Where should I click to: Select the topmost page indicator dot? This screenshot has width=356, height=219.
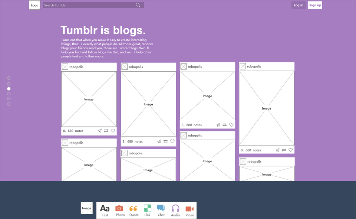point(9,78)
